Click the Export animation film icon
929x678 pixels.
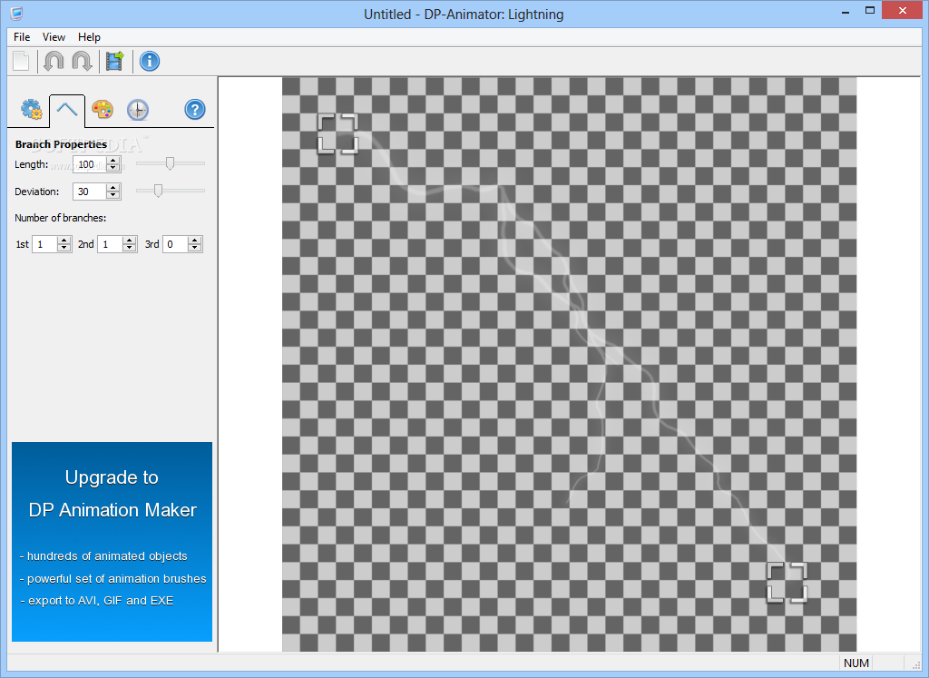point(115,61)
